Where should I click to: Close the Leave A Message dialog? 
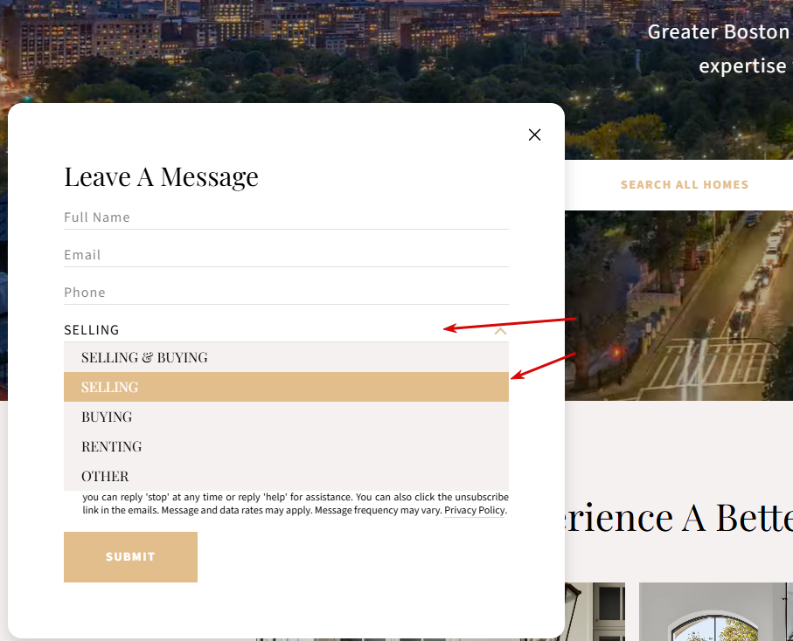pyautogui.click(x=534, y=134)
